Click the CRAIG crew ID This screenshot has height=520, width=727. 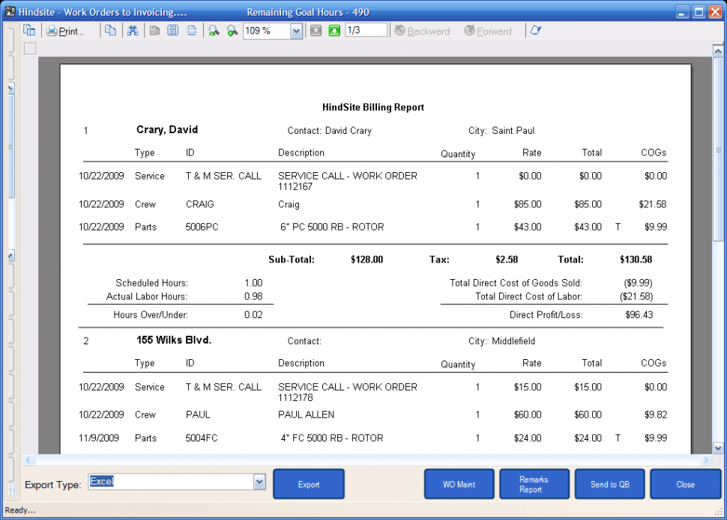pos(200,204)
